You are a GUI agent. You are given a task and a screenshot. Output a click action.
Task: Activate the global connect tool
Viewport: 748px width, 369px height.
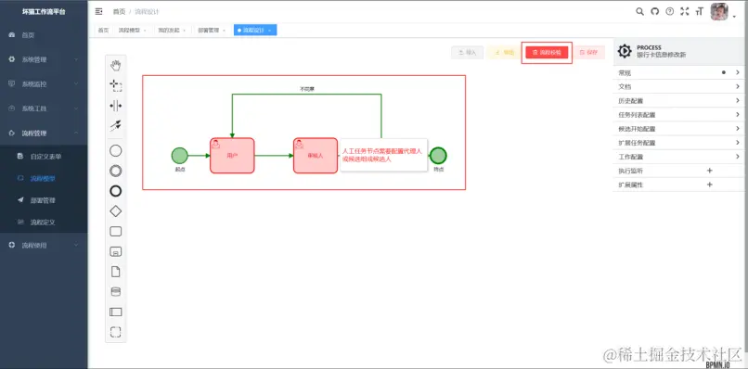115,125
